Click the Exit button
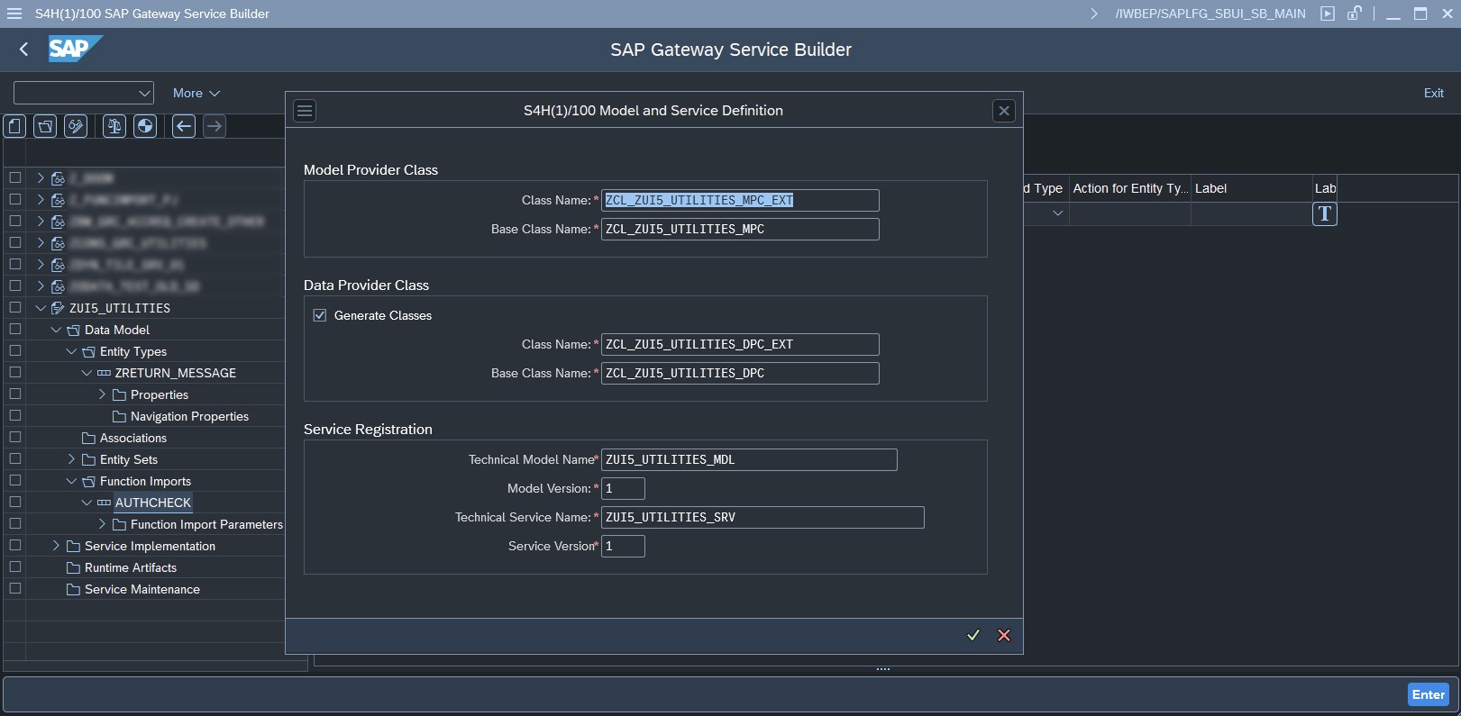 pos(1433,93)
